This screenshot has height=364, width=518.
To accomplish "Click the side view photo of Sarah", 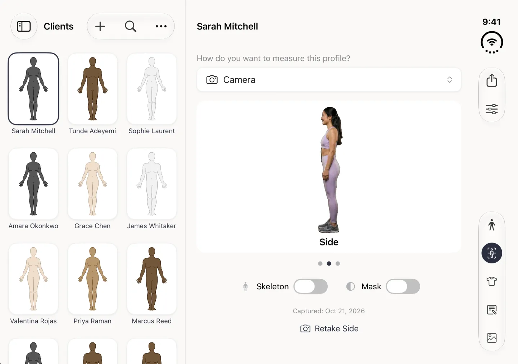I will 330,170.
